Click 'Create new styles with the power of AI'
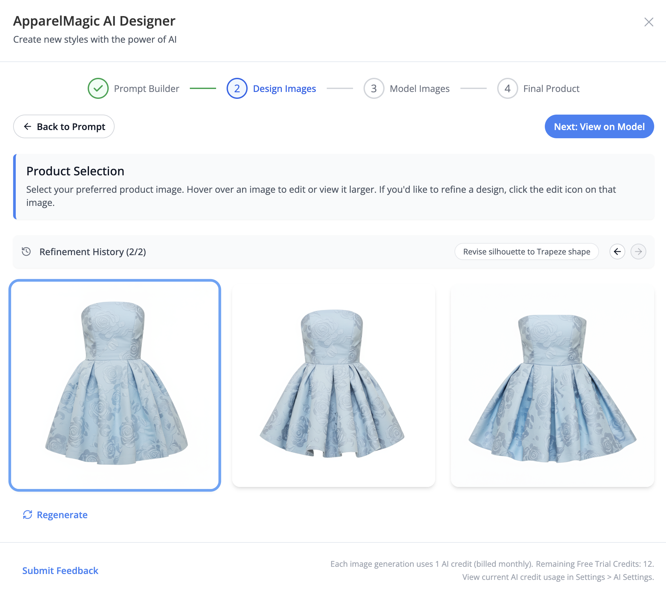 pos(95,39)
